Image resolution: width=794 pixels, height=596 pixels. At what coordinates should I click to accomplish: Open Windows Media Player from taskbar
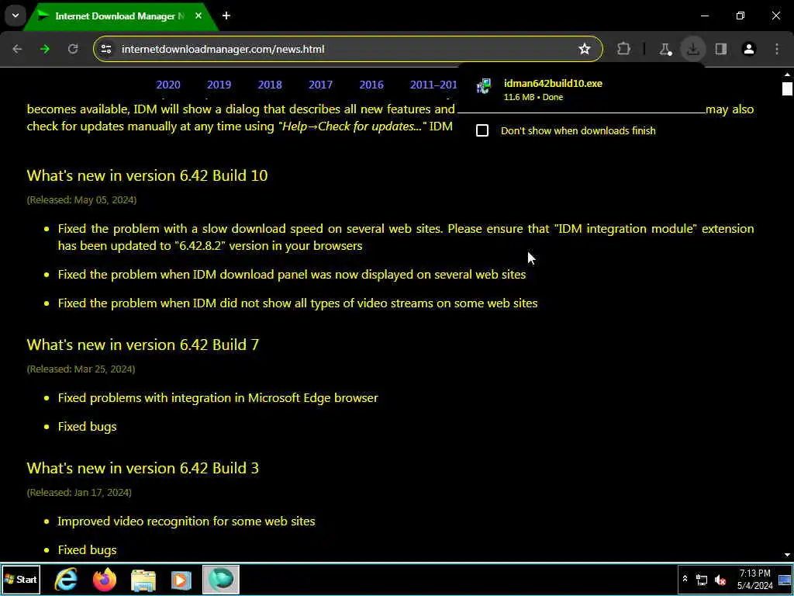coord(181,579)
